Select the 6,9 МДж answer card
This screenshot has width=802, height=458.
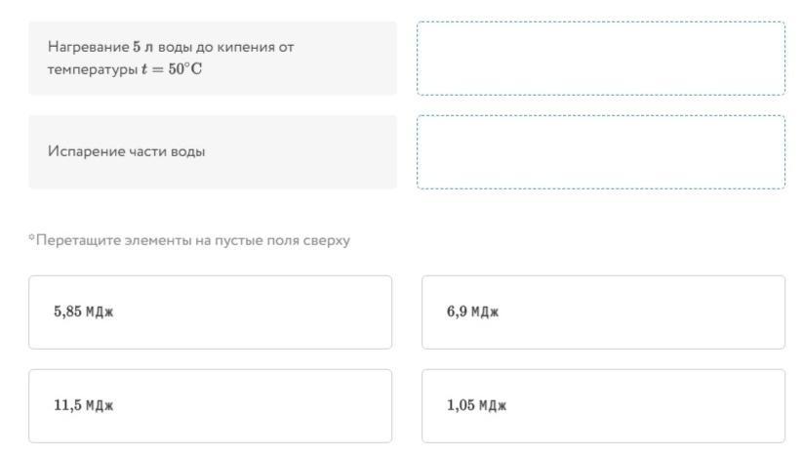[603, 312]
